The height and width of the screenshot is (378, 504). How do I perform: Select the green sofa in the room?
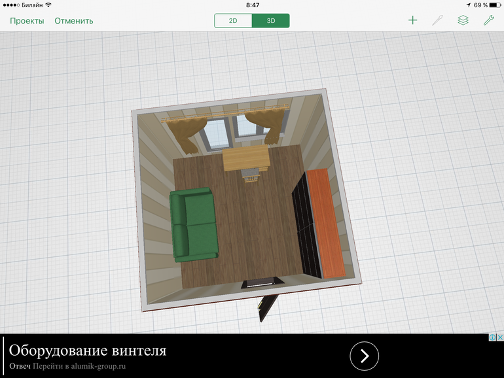(194, 224)
